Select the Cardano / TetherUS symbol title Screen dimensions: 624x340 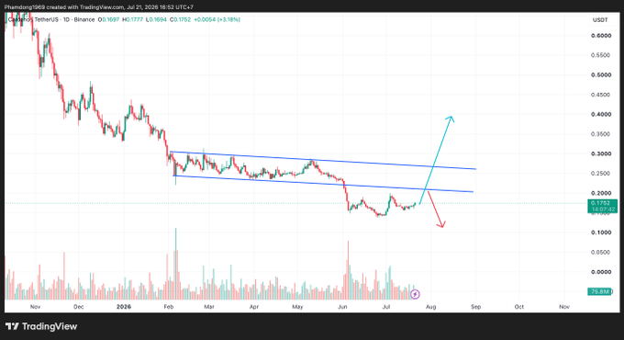51,19
